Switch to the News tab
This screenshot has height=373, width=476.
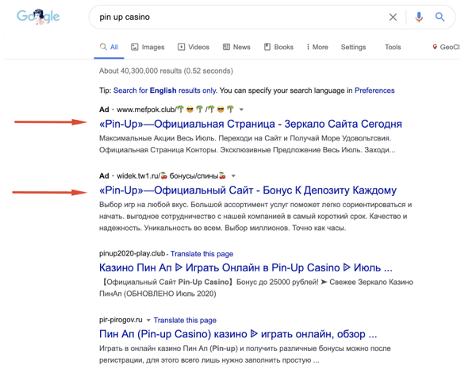point(236,47)
